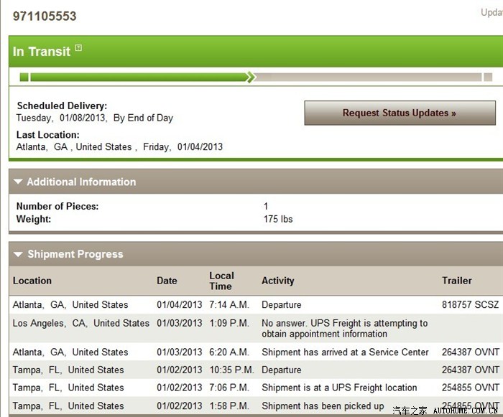Click the help icon beside In Transit
This screenshot has width=503, height=417.
click(x=78, y=49)
